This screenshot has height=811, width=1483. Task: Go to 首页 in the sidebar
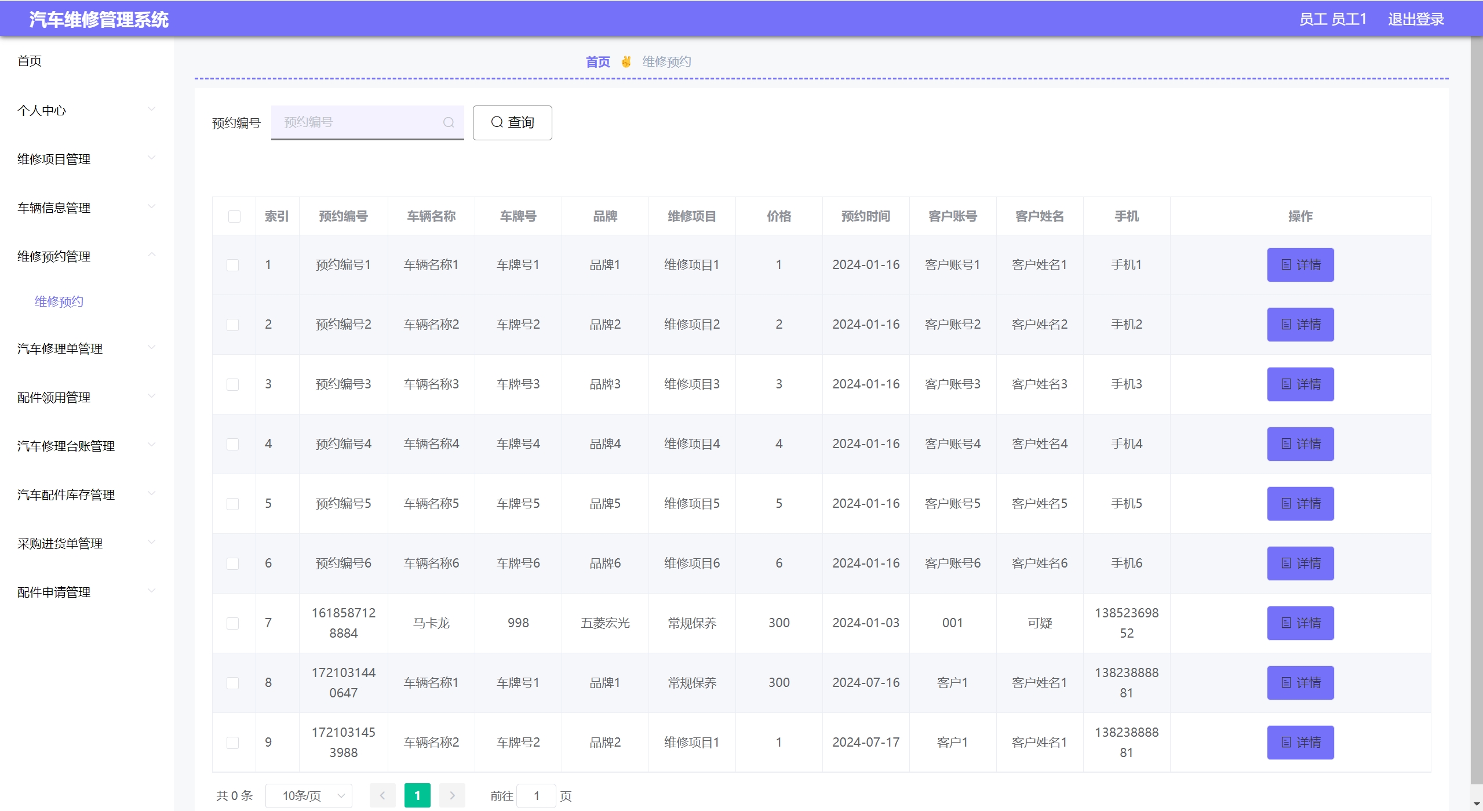tap(30, 61)
